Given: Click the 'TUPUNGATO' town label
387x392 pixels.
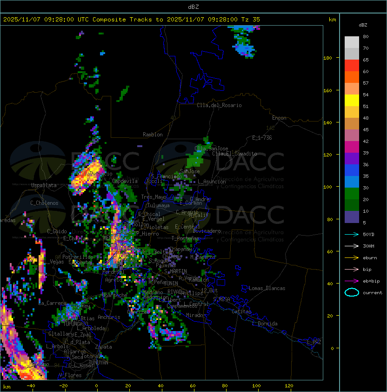Looking at the screenshot, I should click(76, 324).
